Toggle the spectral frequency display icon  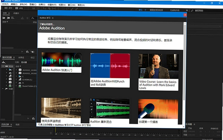34,8
